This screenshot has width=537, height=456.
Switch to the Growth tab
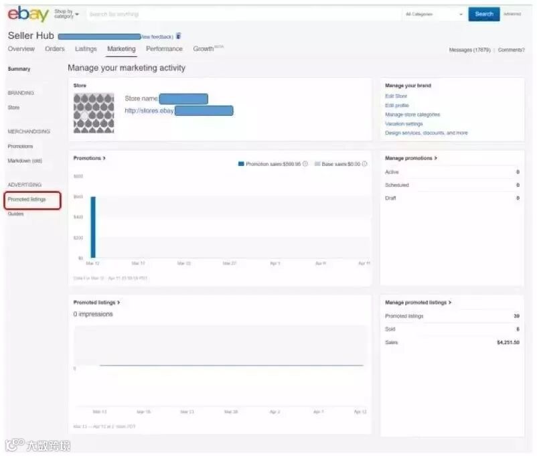tap(208, 49)
